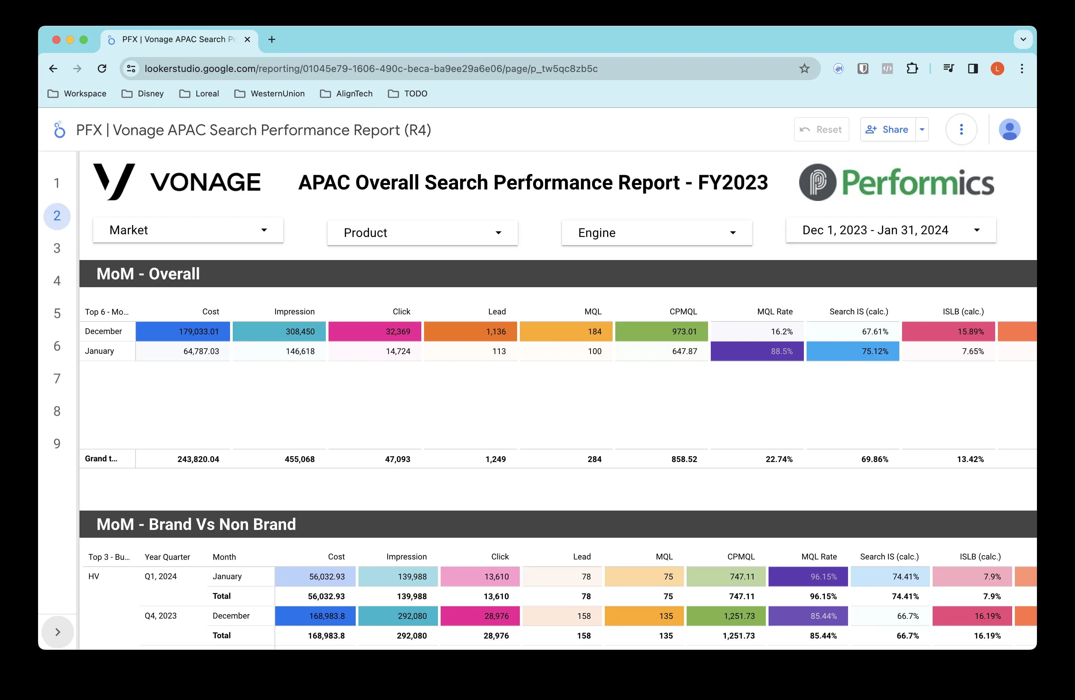Open the Product filter dropdown
Viewport: 1075px width, 700px height.
click(422, 233)
